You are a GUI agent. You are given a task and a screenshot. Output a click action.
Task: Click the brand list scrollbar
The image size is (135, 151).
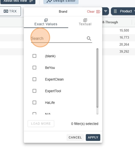tap(97, 78)
